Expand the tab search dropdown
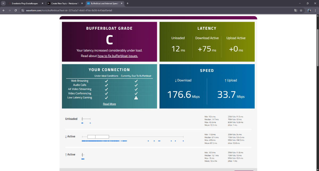 pos(3,3)
